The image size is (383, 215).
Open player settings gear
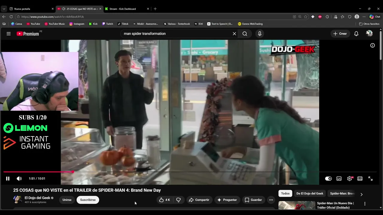pyautogui.click(x=349, y=179)
